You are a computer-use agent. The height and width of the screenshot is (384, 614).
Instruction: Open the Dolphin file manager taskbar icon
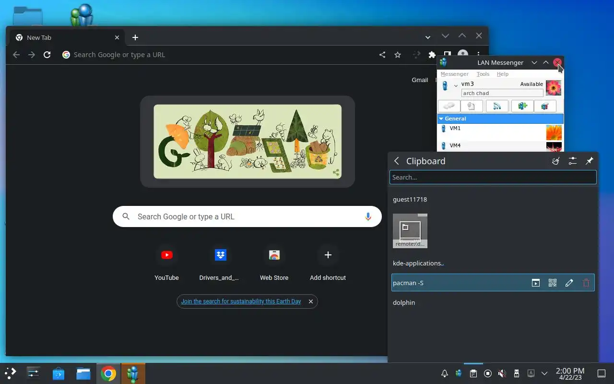pyautogui.click(x=83, y=373)
